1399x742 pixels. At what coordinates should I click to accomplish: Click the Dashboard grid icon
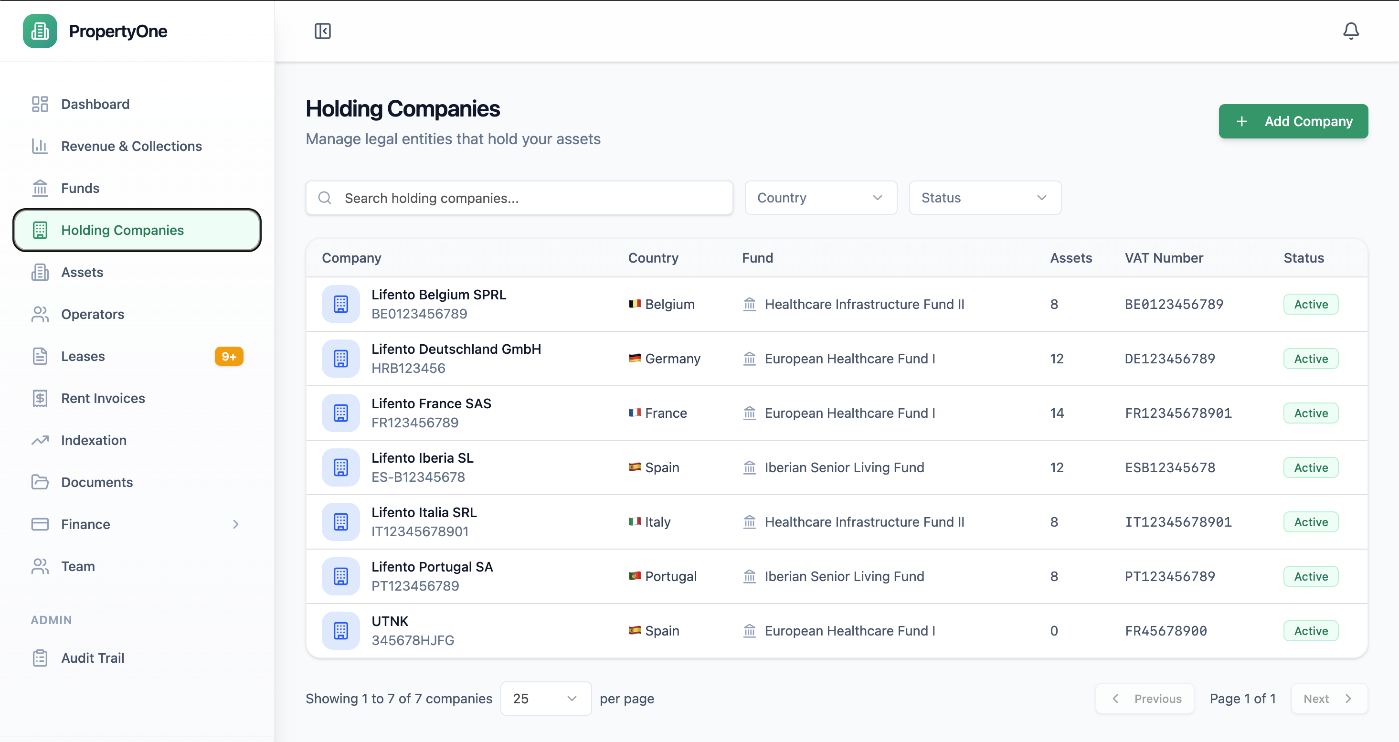[40, 104]
